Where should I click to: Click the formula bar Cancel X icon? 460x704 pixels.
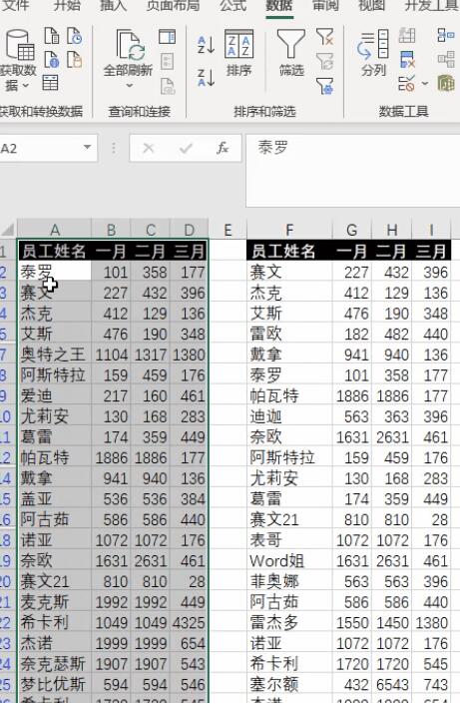[x=148, y=148]
